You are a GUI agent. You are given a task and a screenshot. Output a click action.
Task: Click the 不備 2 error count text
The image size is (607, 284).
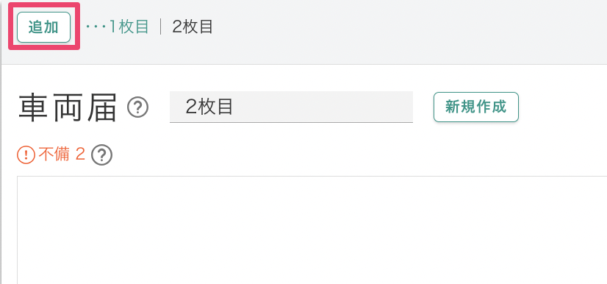click(62, 155)
